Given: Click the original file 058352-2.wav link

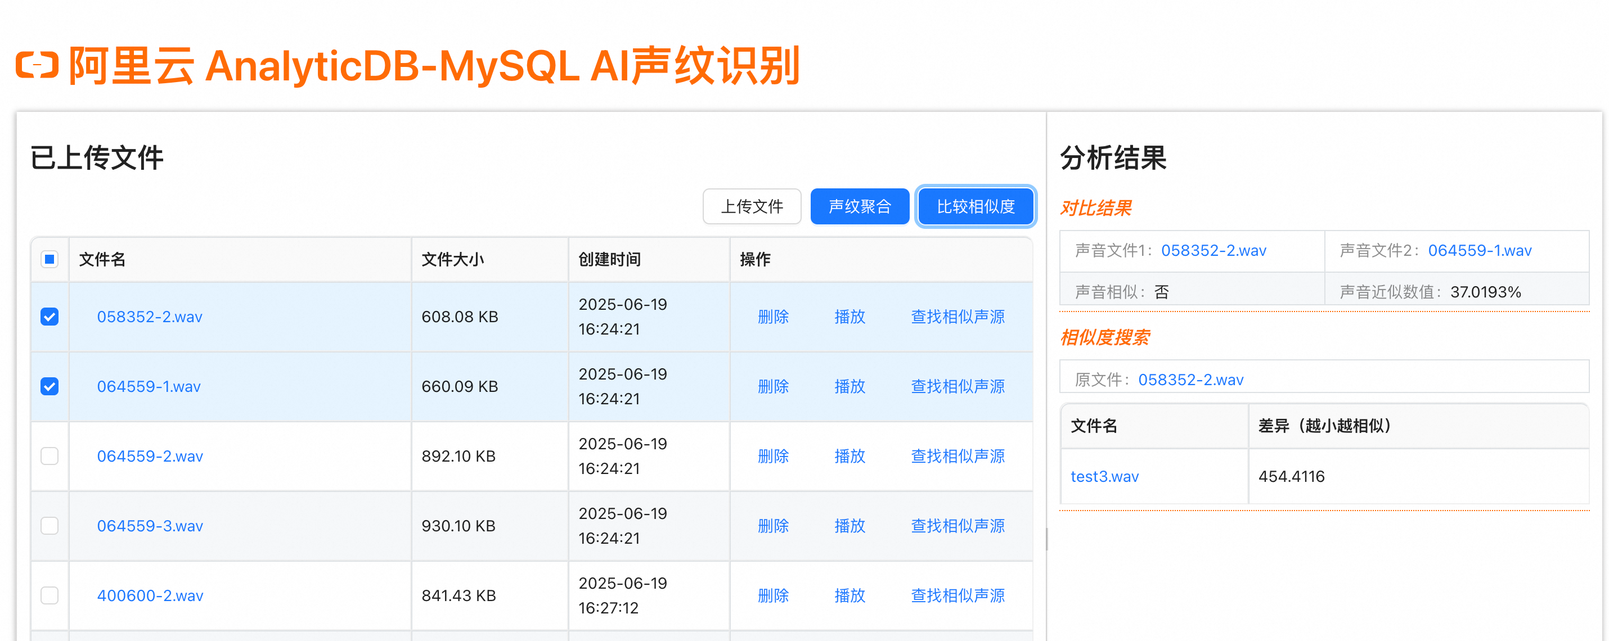Looking at the screenshot, I should [x=1190, y=380].
